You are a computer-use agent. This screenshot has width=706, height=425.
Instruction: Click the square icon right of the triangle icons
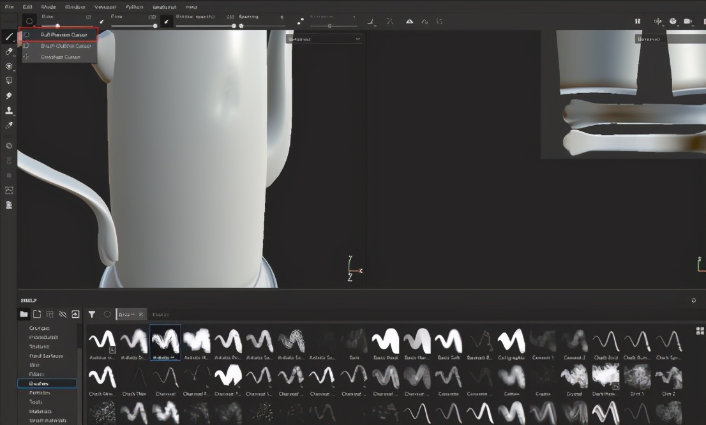tap(439, 21)
